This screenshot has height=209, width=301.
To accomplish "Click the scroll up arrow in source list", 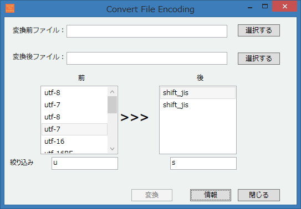I will pos(113,92).
